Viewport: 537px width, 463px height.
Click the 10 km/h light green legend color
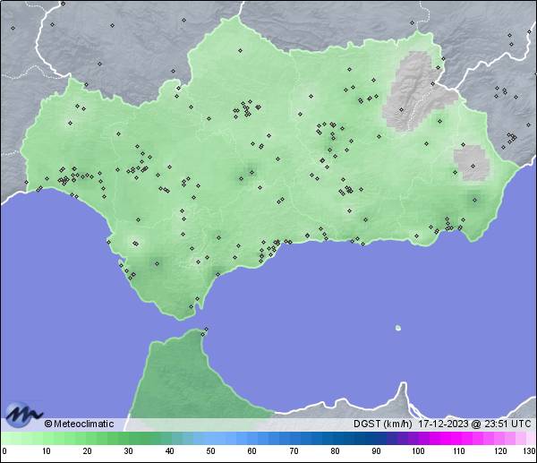[46, 438]
